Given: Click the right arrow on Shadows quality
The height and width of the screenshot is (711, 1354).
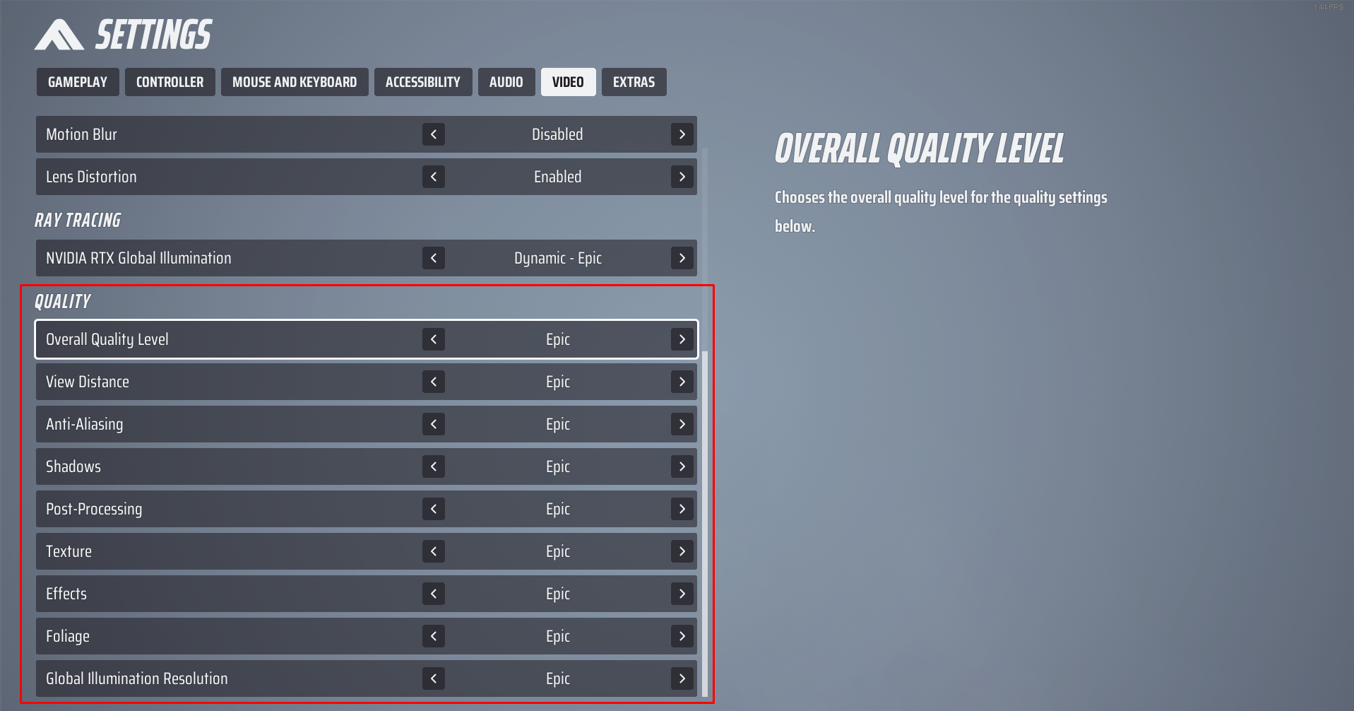Looking at the screenshot, I should click(x=681, y=466).
